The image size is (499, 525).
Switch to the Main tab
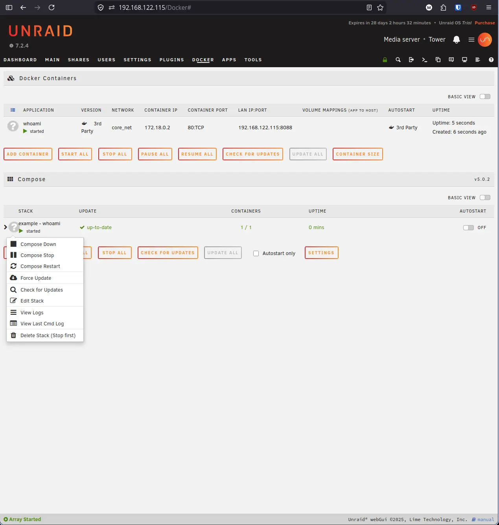52,60
